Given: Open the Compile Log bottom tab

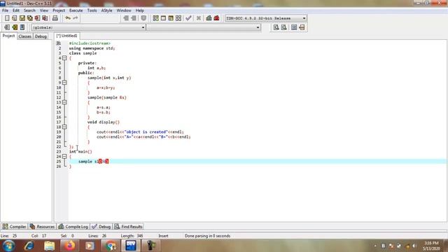Looking at the screenshot, I should pos(73,227).
